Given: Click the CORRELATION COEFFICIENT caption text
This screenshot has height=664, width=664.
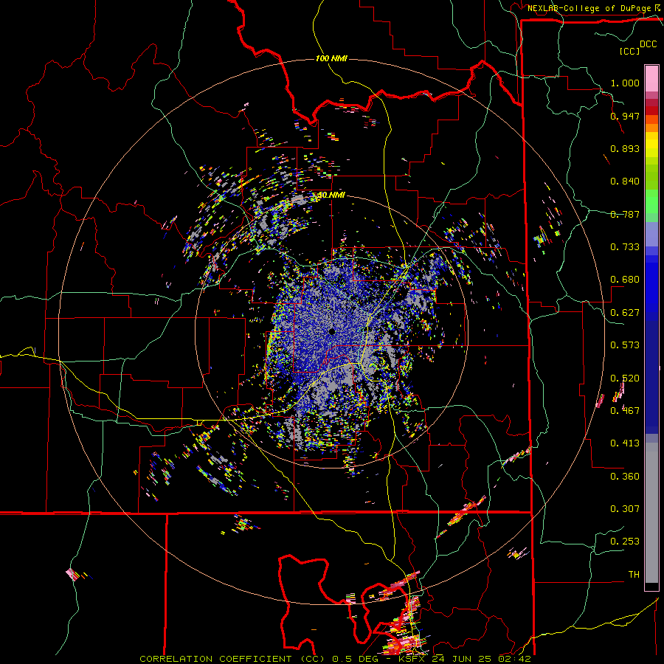Looking at the screenshot, I should pyautogui.click(x=216, y=659).
